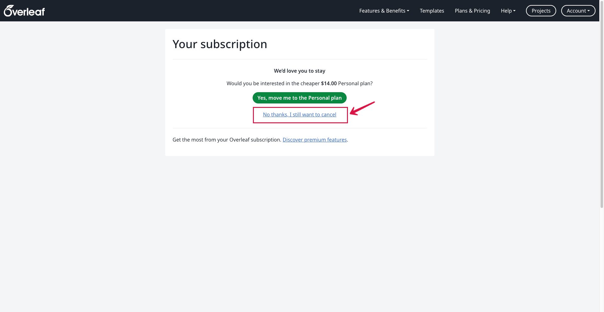Viewport: 604px width, 312px height.
Task: Click the caret arrow beside Help
Action: (x=514, y=11)
